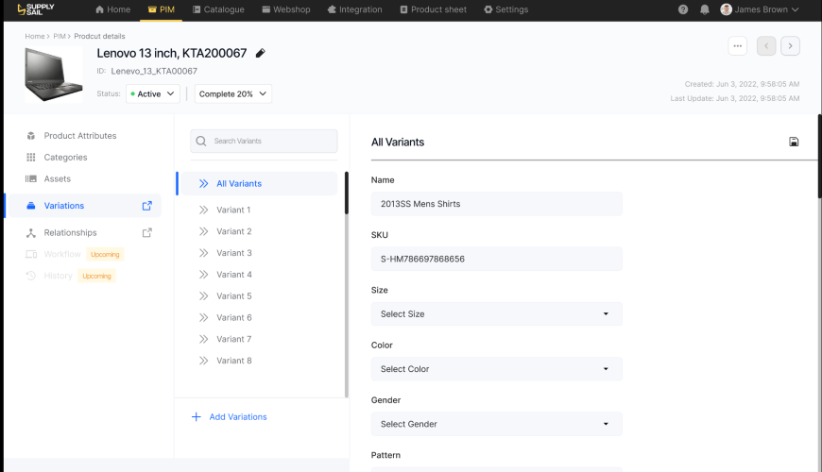Click the double chevron beside Variant 1

coord(203,210)
